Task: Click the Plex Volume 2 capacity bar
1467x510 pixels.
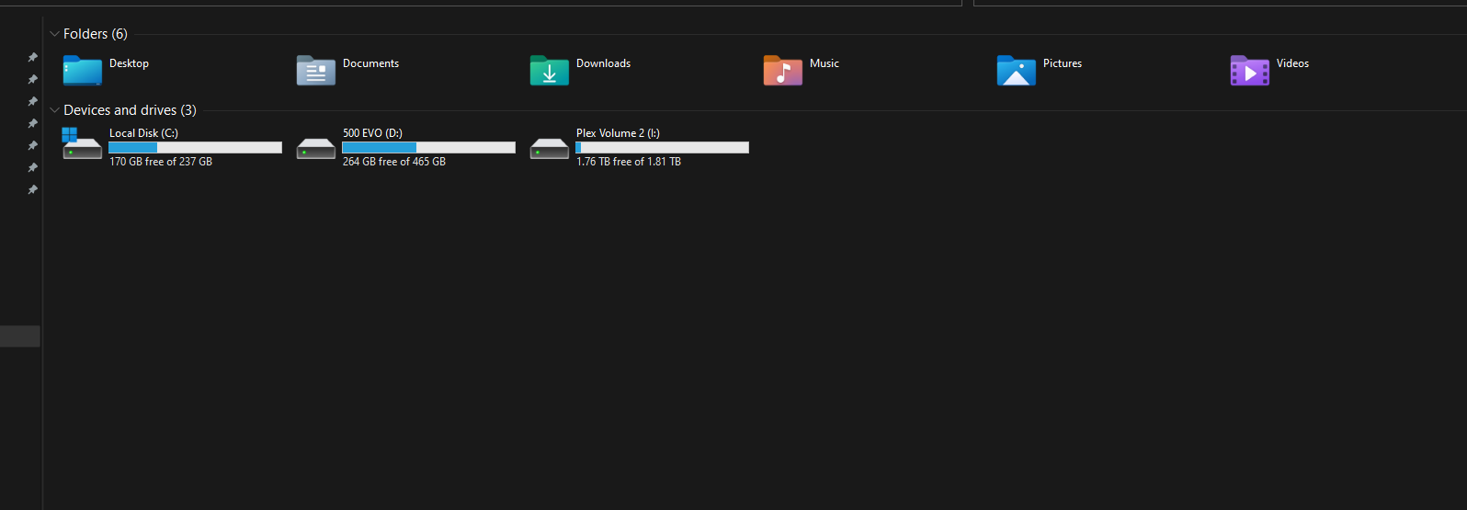Action: point(662,147)
